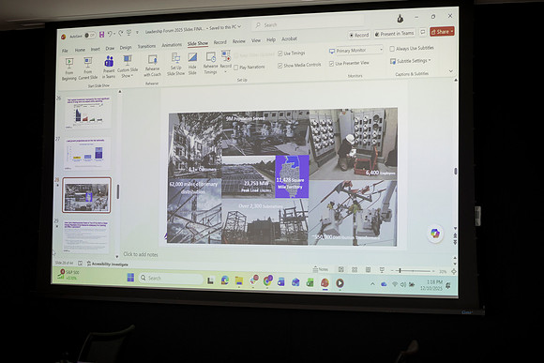Open the Acrobat tab
Image resolution: width=544 pixels, height=363 pixels.
pyautogui.click(x=289, y=38)
